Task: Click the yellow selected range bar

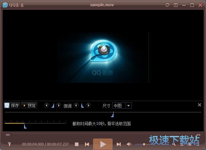Action: click(x=15, y=123)
